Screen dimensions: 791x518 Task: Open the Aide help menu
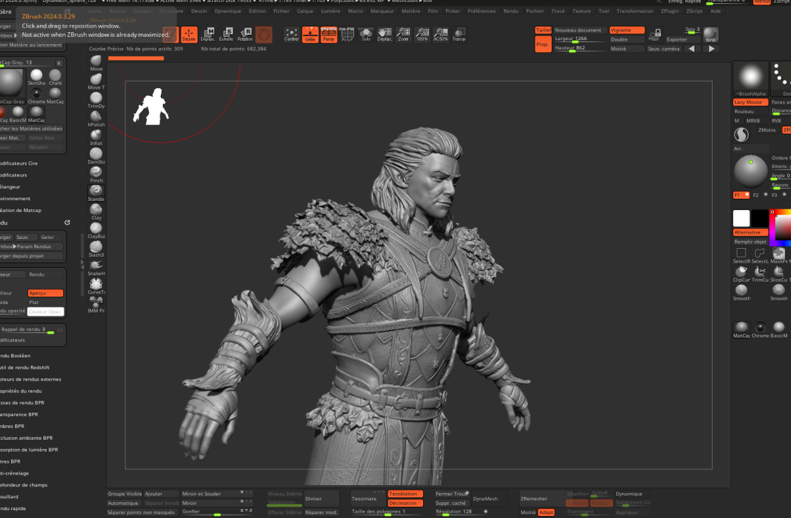click(716, 11)
